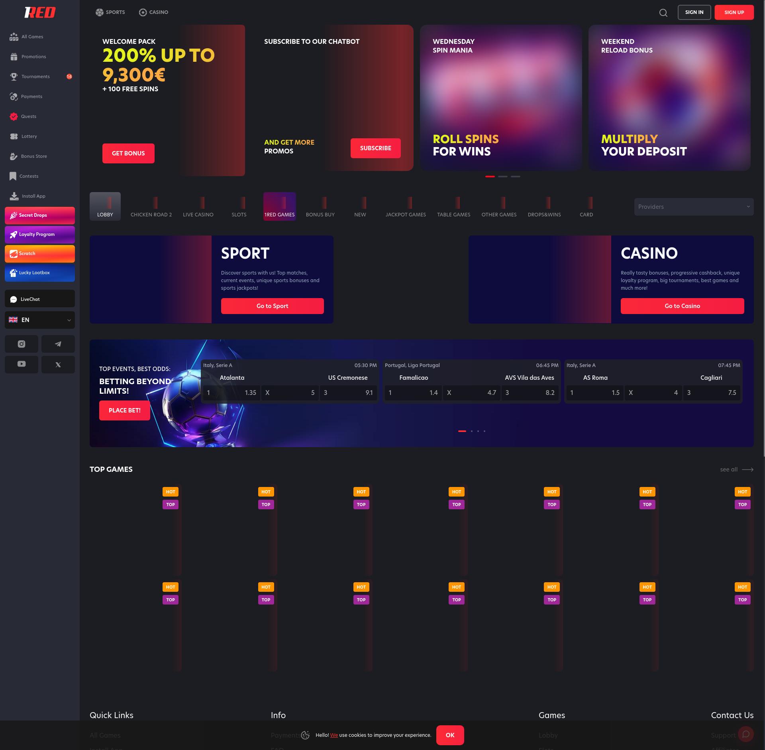Open the X (Twitter) icon
The image size is (765, 750).
pos(58,365)
